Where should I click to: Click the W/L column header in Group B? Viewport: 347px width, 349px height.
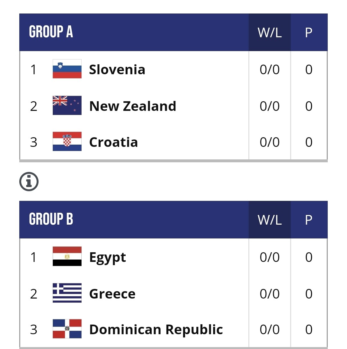(x=270, y=220)
